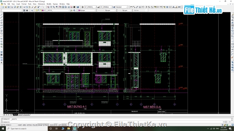This screenshot has height=131, width=234.
Task: Click the Help question mark icon
Action: click(78, 7)
